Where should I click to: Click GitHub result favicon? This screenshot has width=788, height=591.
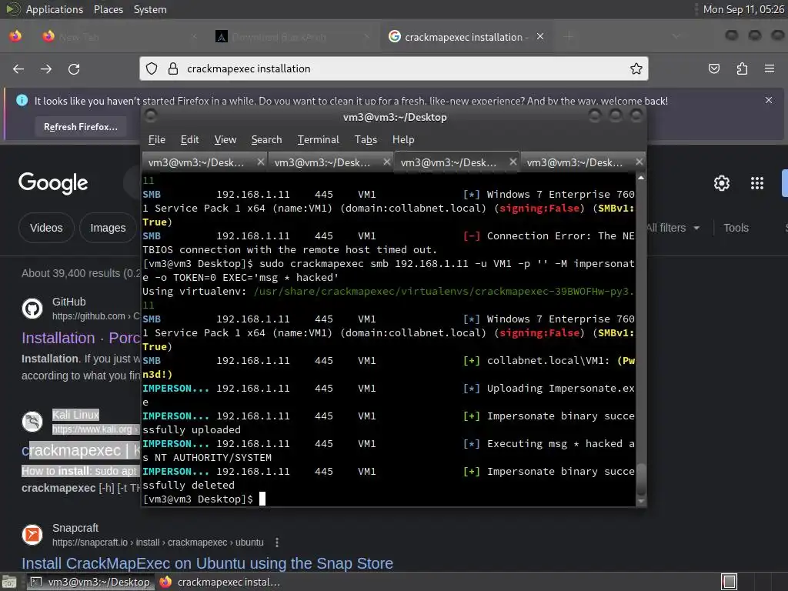(x=32, y=309)
